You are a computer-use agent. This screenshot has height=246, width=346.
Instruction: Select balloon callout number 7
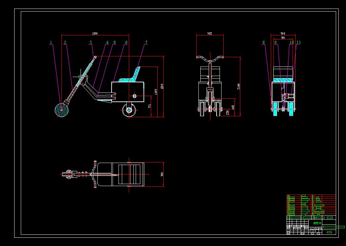pyautogui.click(x=146, y=42)
